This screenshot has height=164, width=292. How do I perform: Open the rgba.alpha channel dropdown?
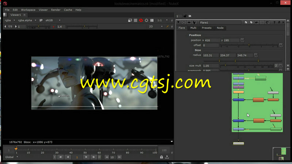point(27,20)
